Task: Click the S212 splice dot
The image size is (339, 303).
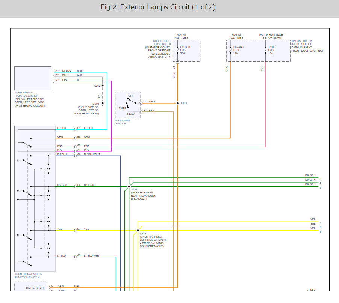Action: coord(177,103)
